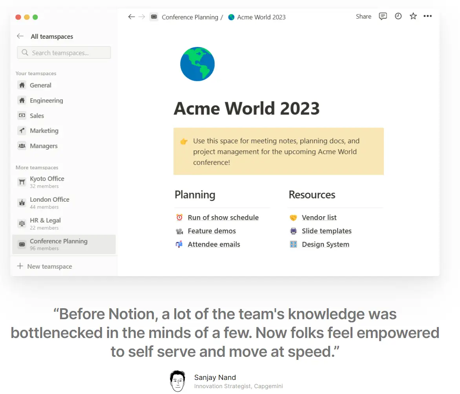Screen dimensions: 460x394
Task: Click the large globe page icon
Action: click(197, 64)
